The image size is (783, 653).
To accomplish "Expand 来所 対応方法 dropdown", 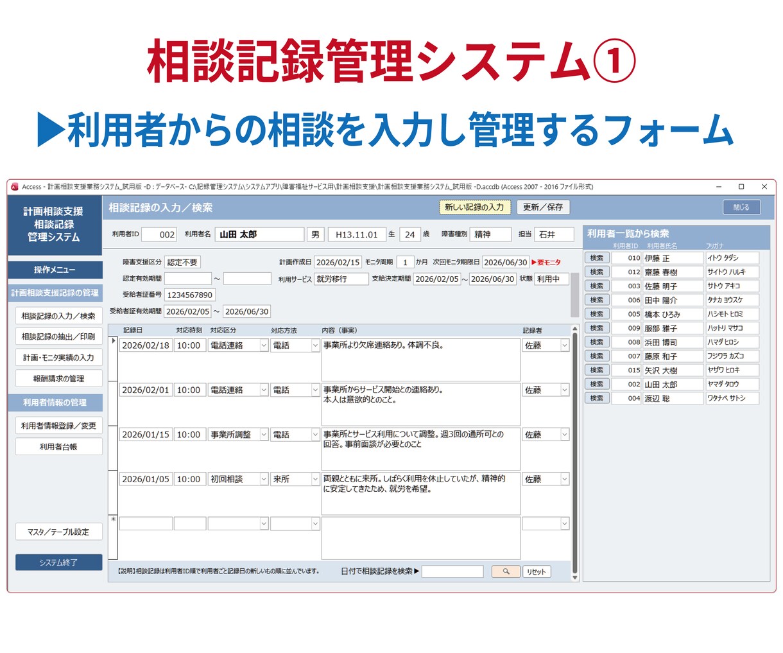I will point(315,479).
